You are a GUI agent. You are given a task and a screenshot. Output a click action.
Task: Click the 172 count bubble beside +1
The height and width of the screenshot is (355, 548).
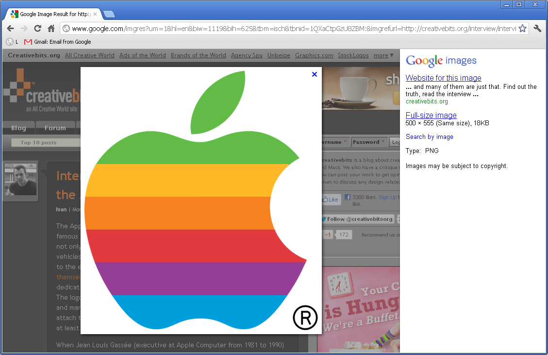(344, 235)
